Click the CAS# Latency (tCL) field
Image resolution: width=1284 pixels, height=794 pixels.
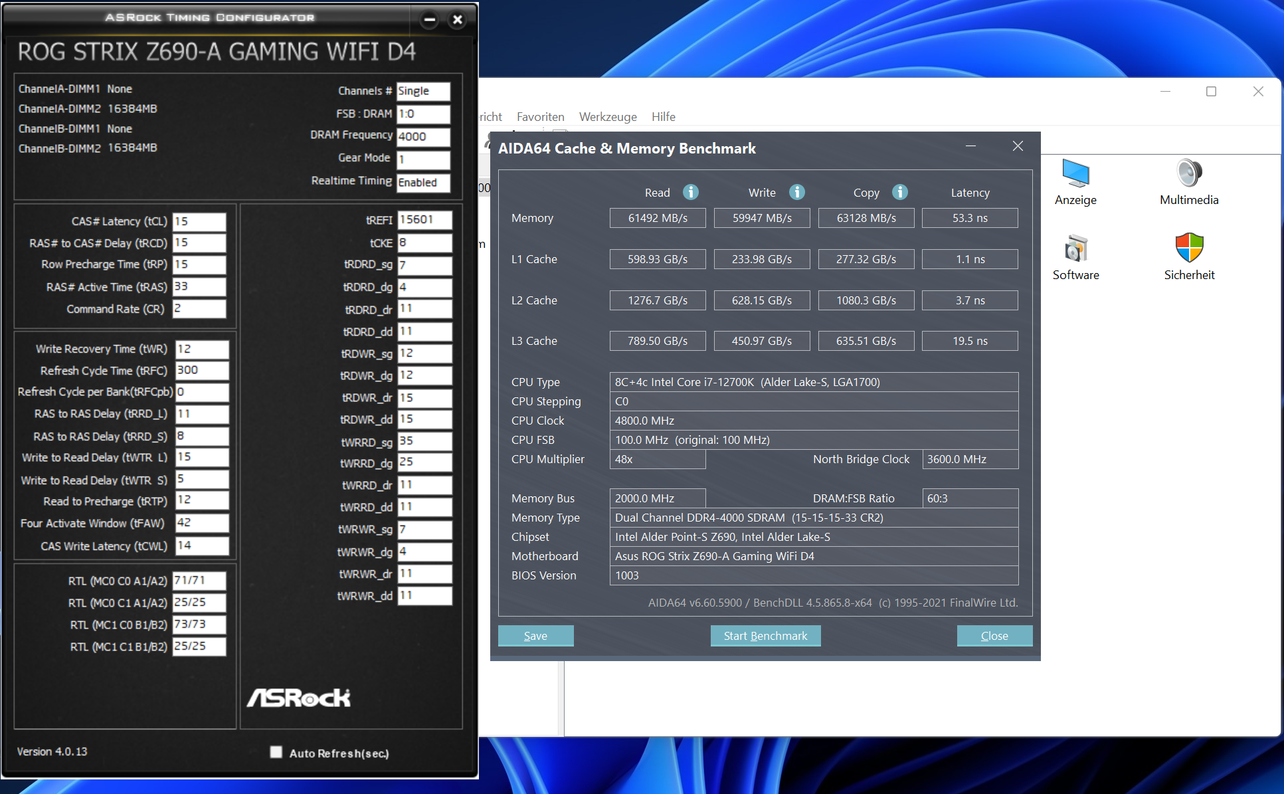199,221
